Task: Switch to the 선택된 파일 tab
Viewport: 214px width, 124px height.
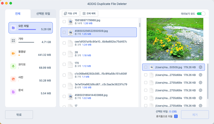Action: [x=43, y=14]
